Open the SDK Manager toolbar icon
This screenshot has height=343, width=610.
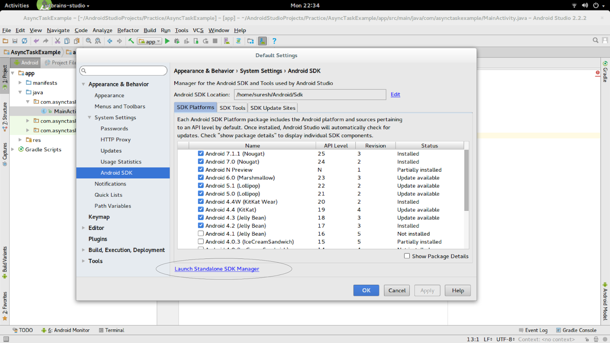click(x=262, y=41)
